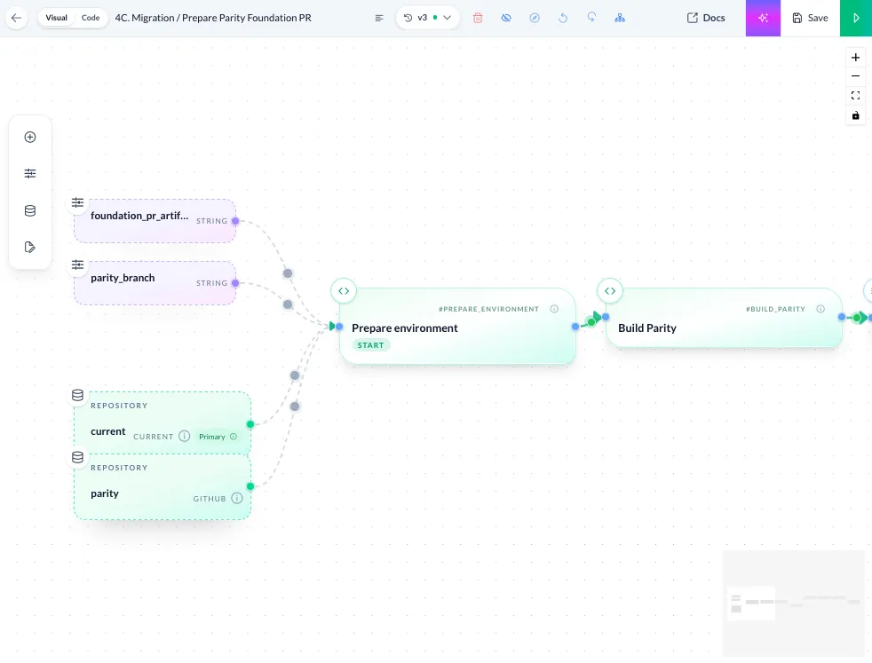Select the foundation_pr_artif... parameter node
Viewport: 872px width, 663px height.
[x=155, y=221]
